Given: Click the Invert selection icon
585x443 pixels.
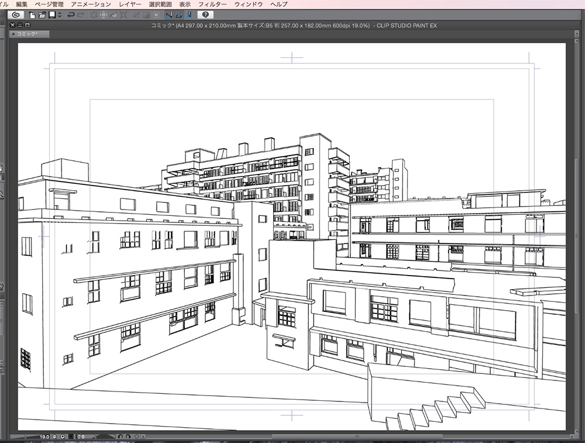Looking at the screenshot, I should click(146, 15).
